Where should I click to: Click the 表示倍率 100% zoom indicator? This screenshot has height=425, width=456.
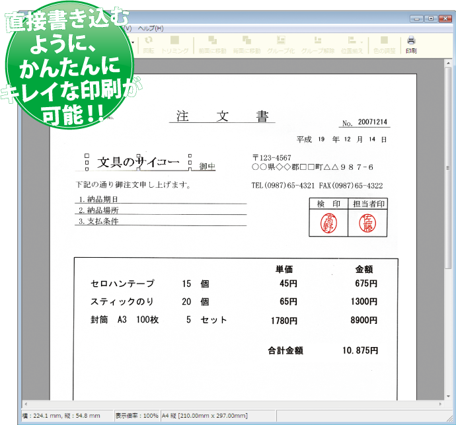136,416
